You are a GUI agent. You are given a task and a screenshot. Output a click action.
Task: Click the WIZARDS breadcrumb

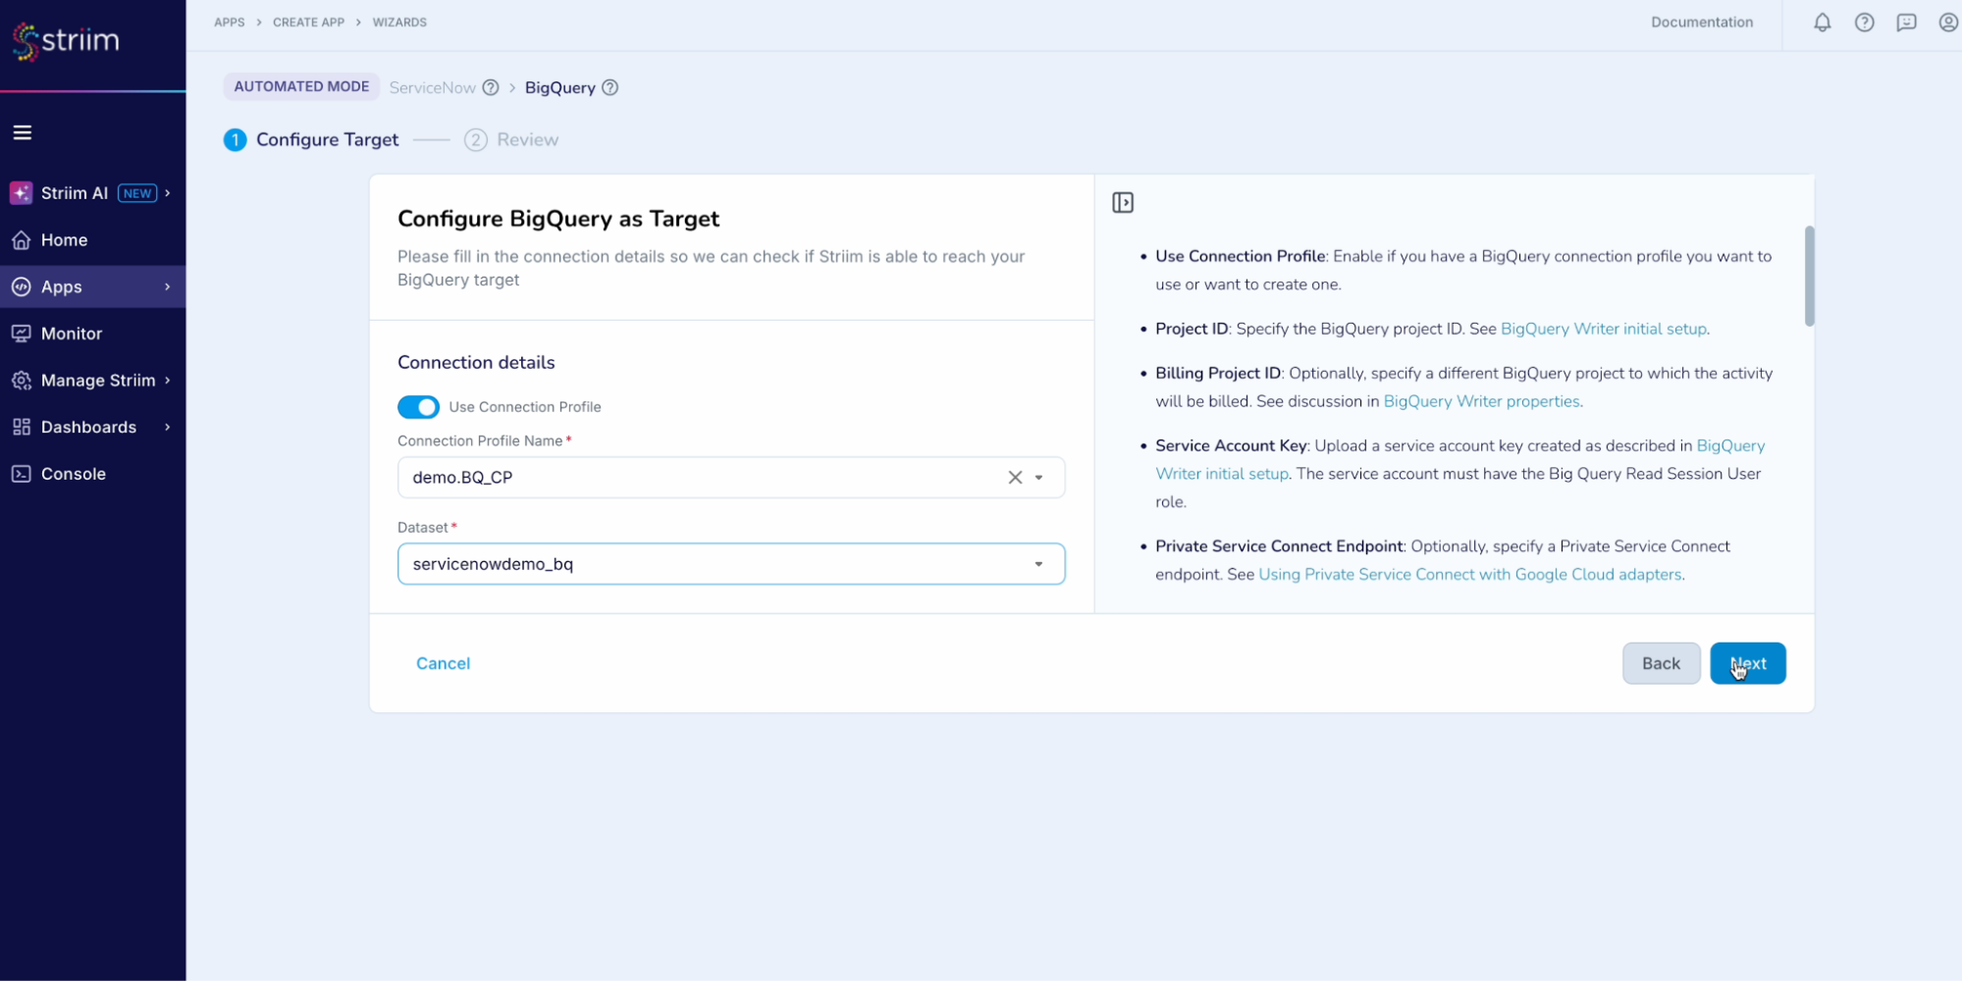pyautogui.click(x=399, y=23)
